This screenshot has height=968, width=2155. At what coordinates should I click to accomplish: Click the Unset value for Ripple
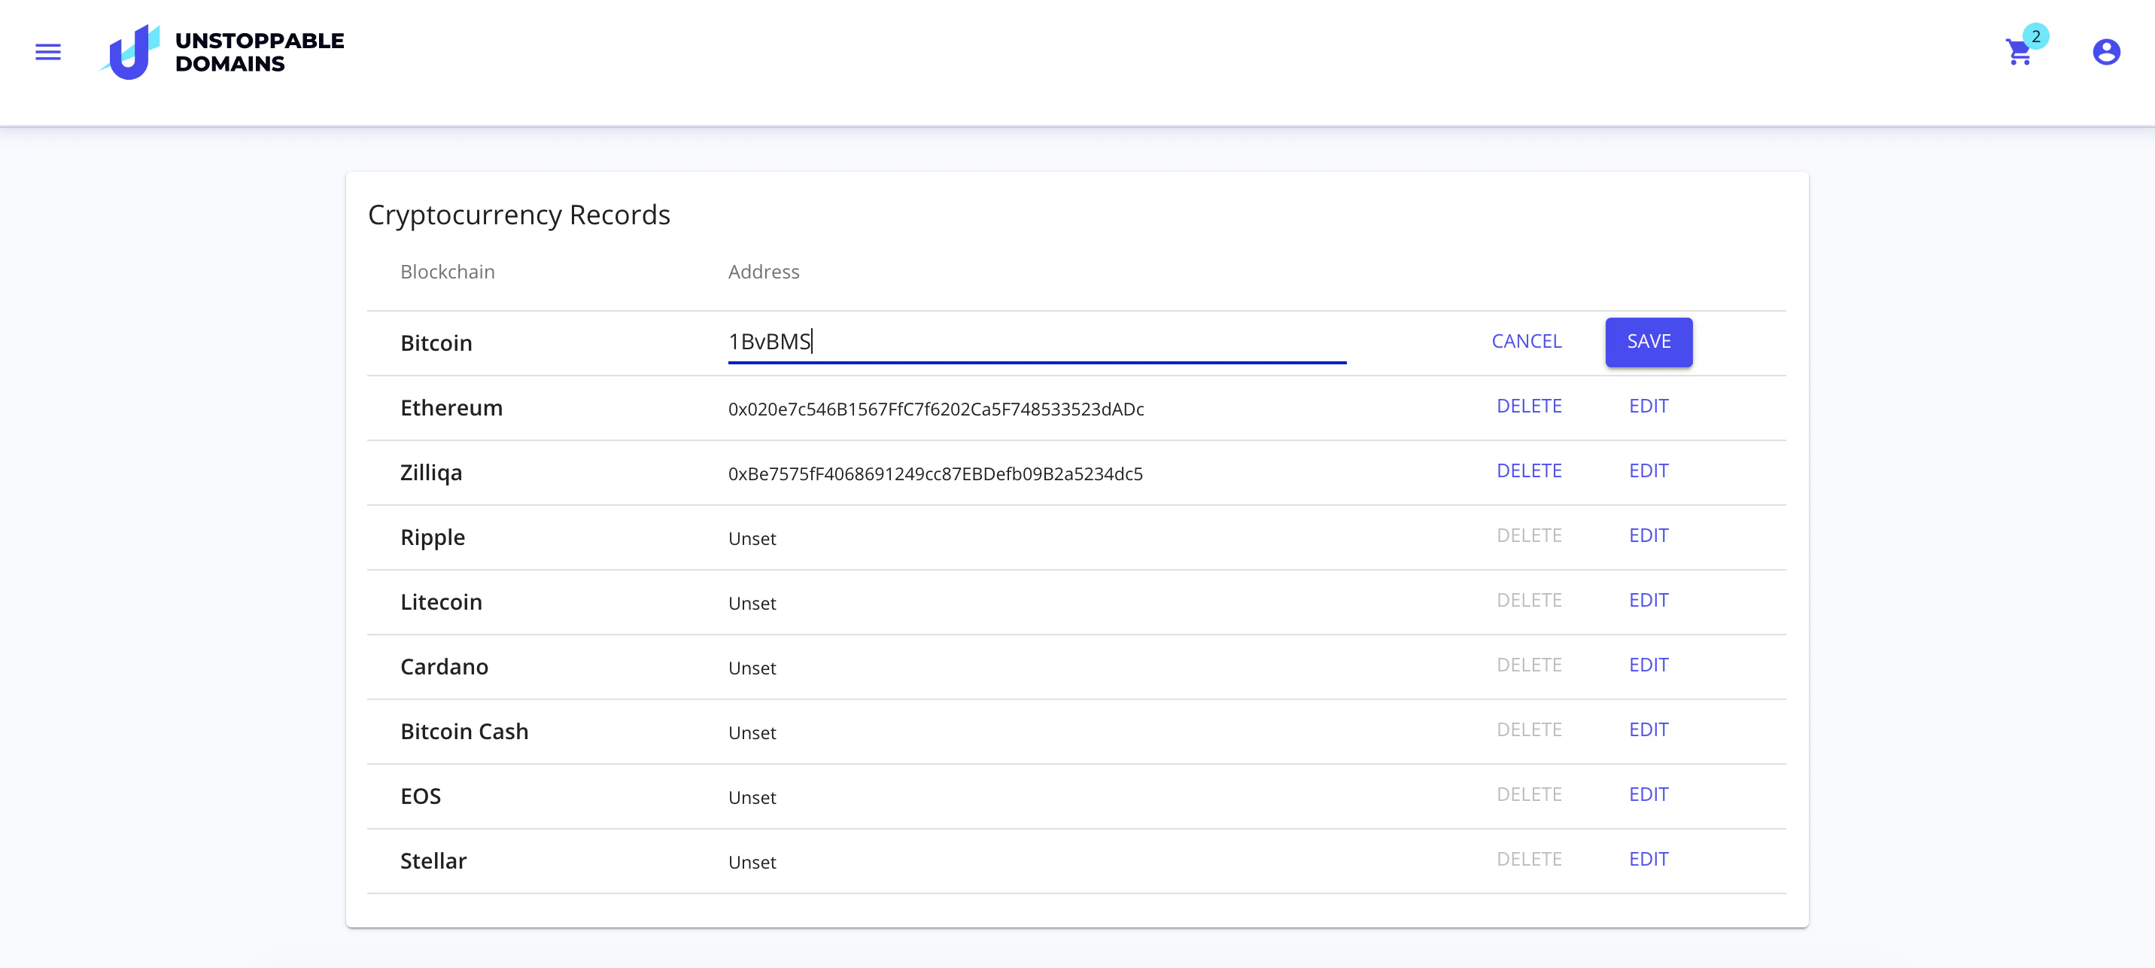click(x=751, y=539)
